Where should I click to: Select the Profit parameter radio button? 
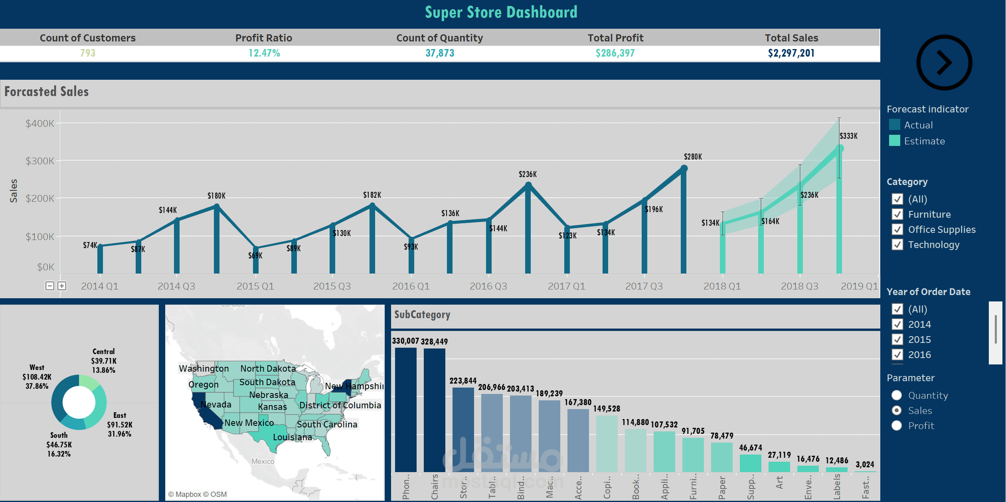tap(897, 425)
